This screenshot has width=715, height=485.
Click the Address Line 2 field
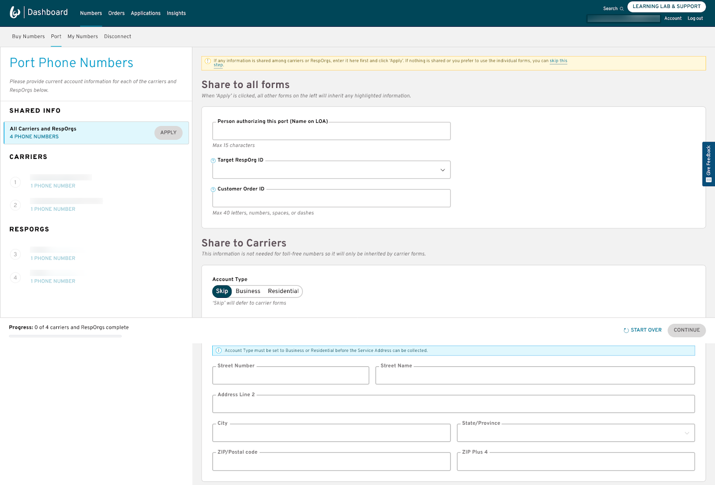point(454,404)
